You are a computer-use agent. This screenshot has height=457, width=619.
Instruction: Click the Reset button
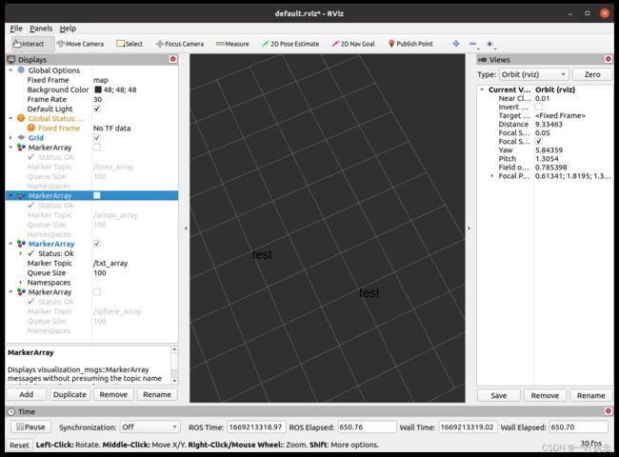(19, 445)
